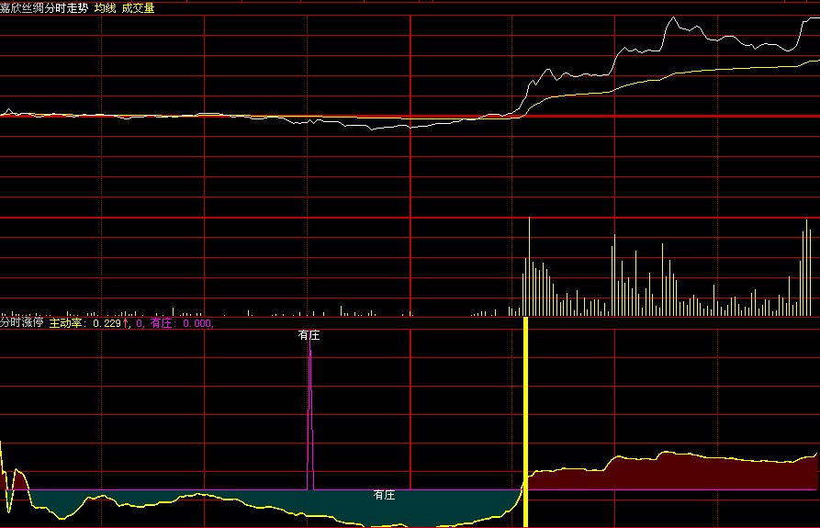
Task: Click the 有庄: 0.000 readout
Action: click(x=181, y=323)
